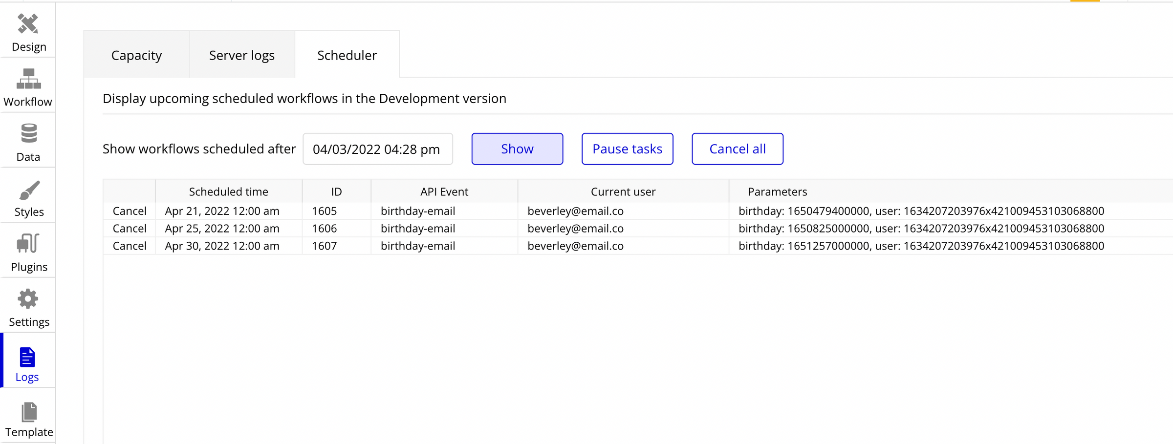Cancel the Apr 30 birthday-email workflow

[x=129, y=246]
